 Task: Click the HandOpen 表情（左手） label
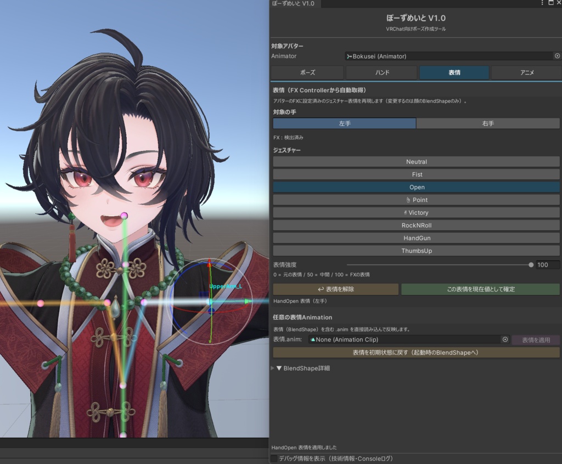pos(300,301)
